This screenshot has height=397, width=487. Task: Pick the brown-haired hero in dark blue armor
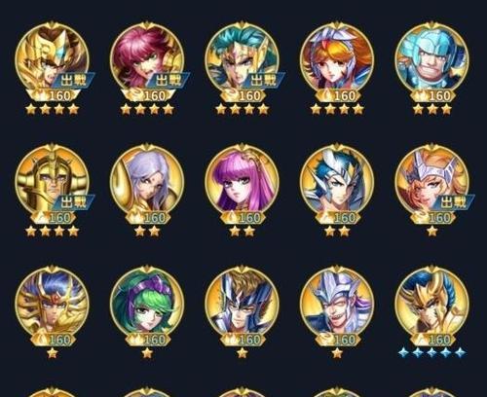(242, 303)
